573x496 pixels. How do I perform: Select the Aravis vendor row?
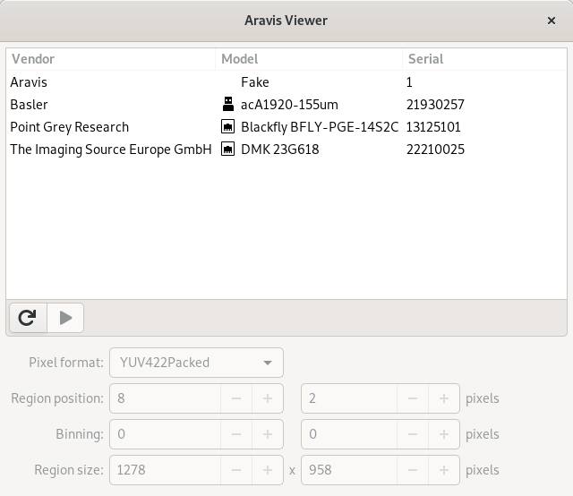[286, 81]
